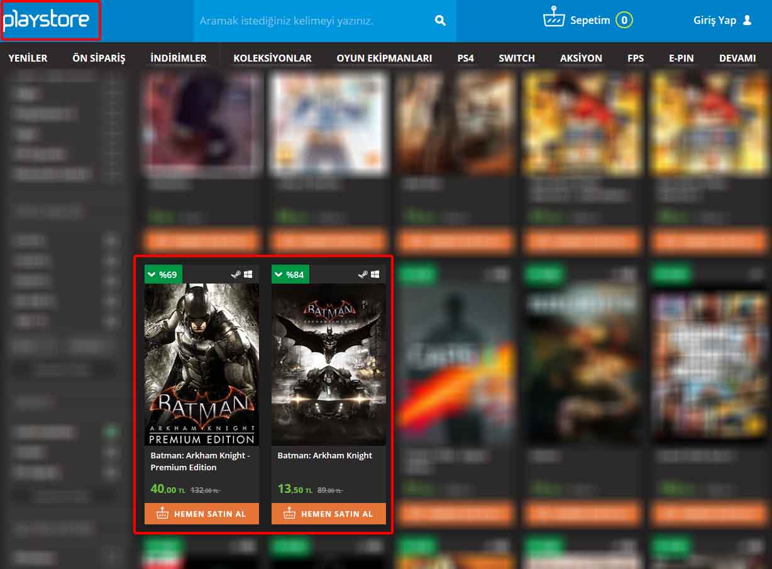Click the %84 discount badge arrow

[x=278, y=274]
